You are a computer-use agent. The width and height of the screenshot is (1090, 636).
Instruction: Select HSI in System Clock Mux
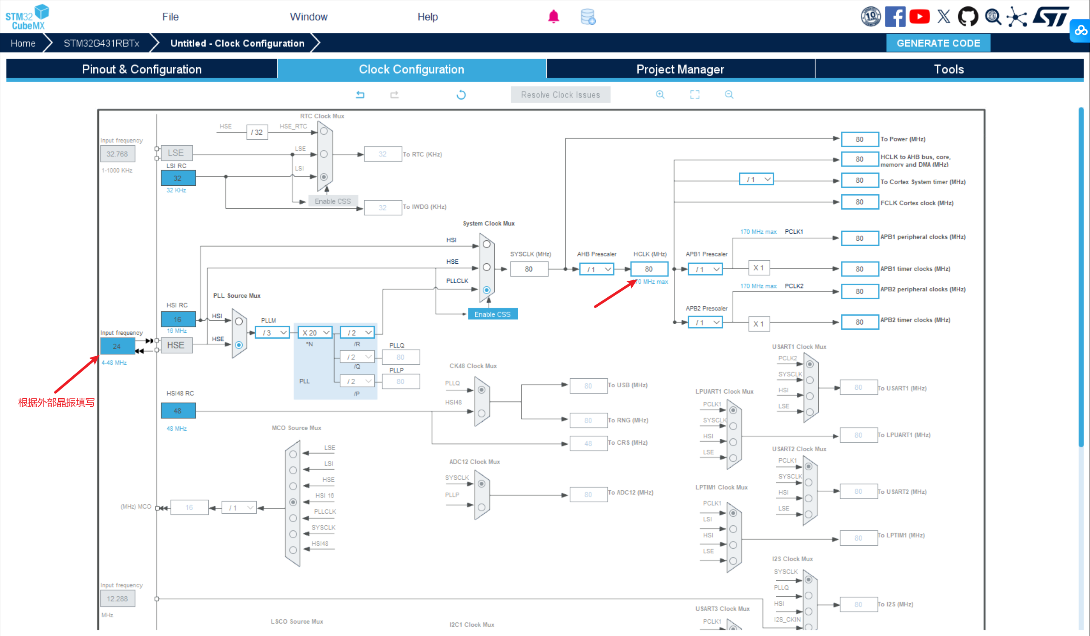coord(486,245)
